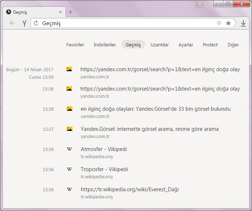Image resolution: width=252 pixels, height=211 pixels.
Task: Open first 15:38 yandex gorsel search URL
Action: (x=160, y=89)
